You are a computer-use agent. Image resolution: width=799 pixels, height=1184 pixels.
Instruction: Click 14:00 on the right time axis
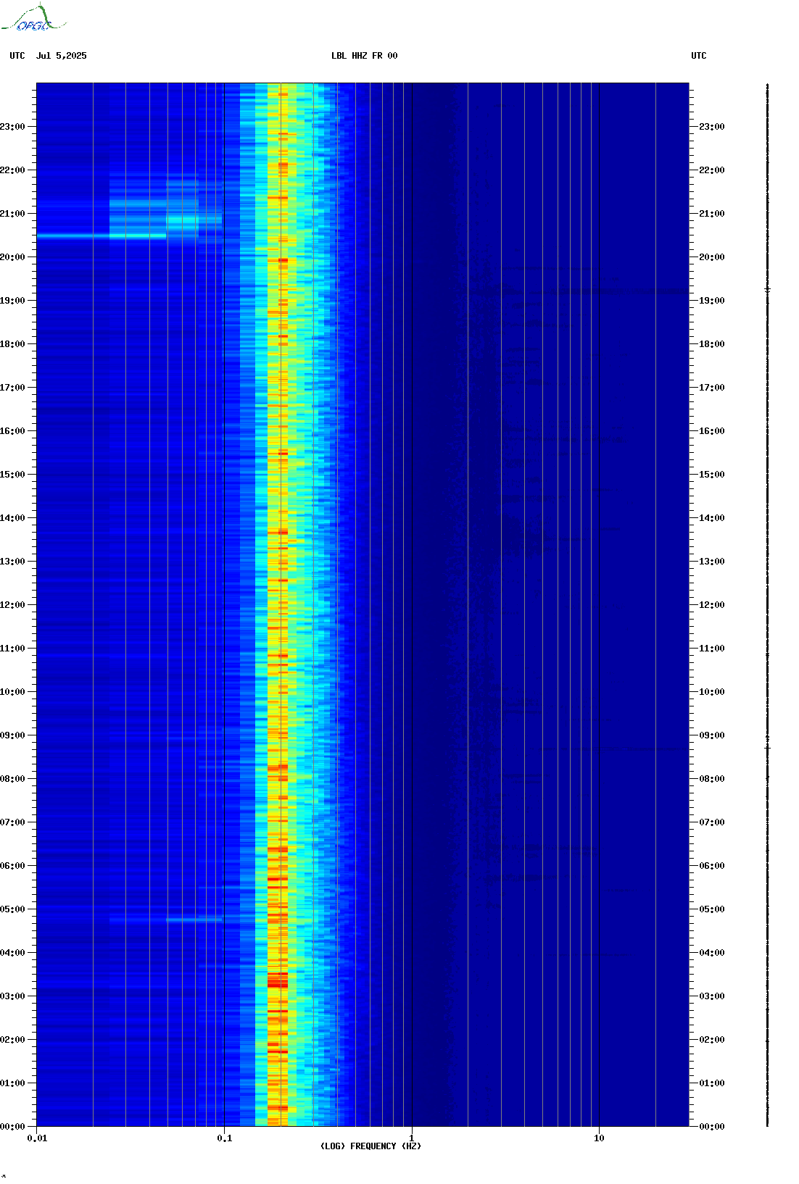tap(711, 518)
